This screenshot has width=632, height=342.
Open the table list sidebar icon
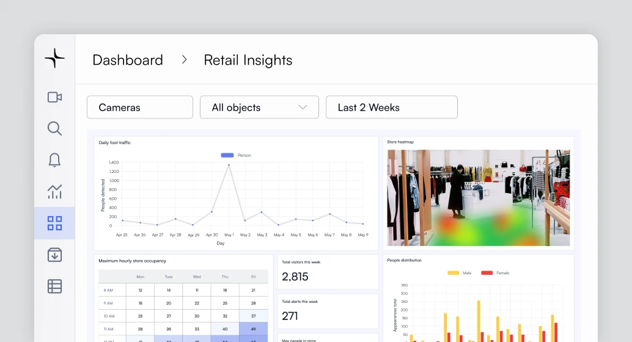pos(55,286)
